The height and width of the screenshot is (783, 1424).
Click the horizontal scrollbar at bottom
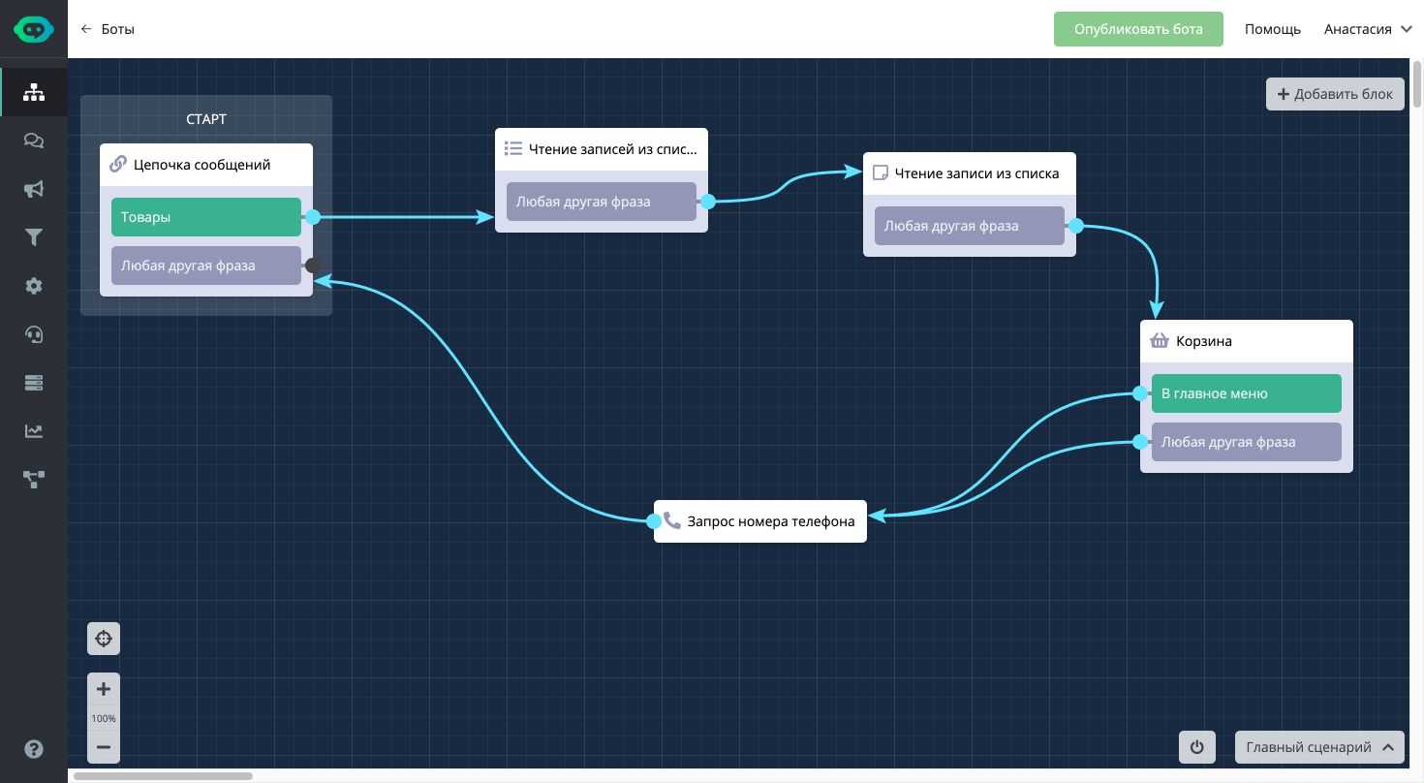pos(163,776)
